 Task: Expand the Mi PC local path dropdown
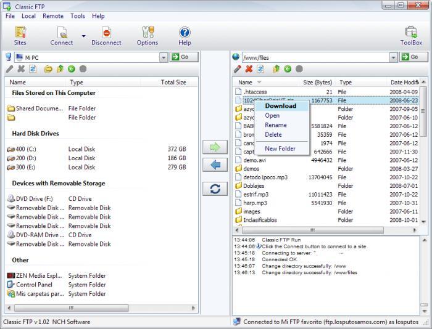point(164,57)
